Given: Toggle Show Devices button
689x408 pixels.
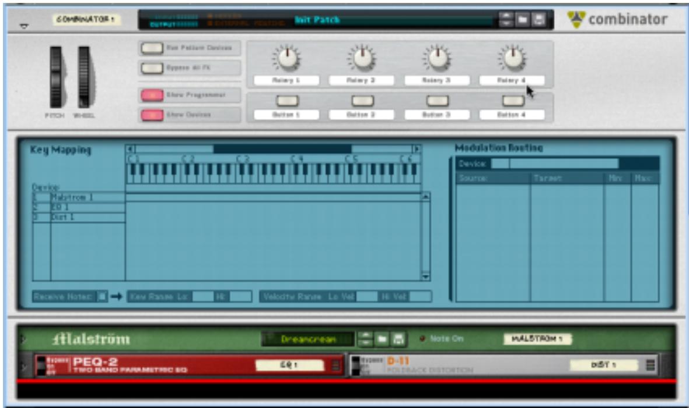Looking at the screenshot, I should pos(152,115).
